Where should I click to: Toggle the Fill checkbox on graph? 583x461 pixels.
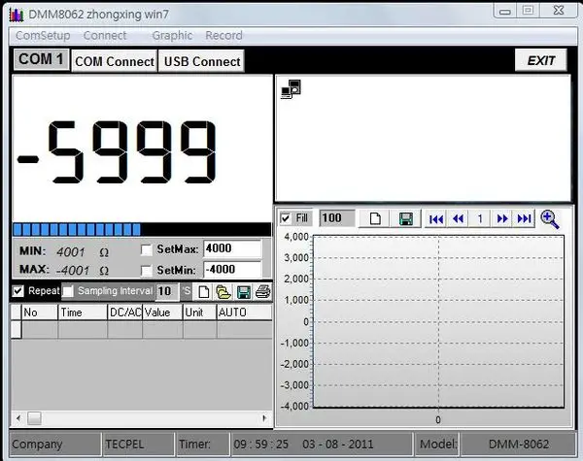[285, 218]
